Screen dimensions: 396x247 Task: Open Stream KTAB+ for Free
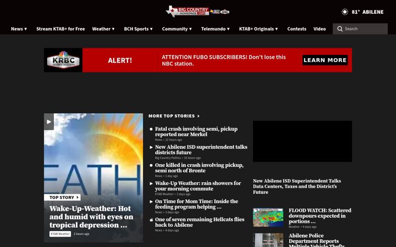61,29
